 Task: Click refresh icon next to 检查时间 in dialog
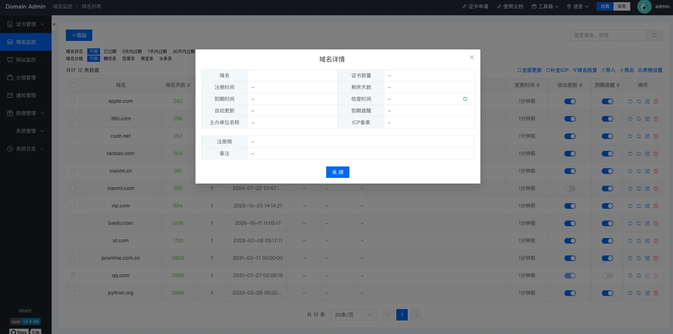click(x=465, y=99)
